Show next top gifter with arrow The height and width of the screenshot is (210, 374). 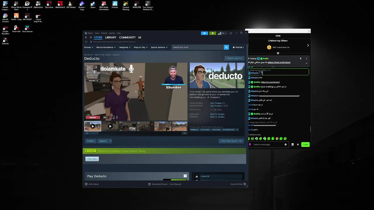(x=308, y=45)
